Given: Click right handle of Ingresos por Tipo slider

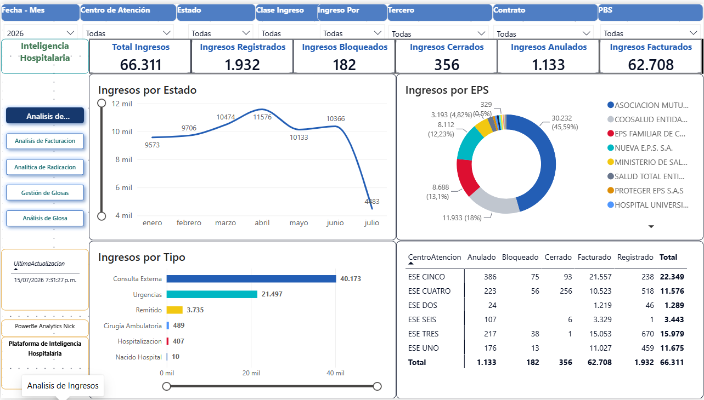Looking at the screenshot, I should [378, 386].
